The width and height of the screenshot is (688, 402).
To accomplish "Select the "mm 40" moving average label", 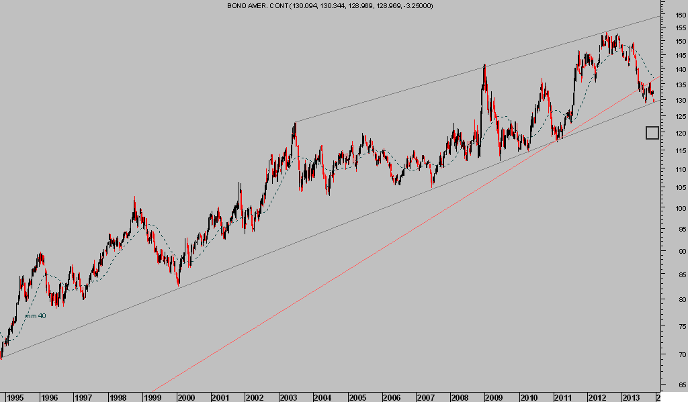I will tap(35, 316).
